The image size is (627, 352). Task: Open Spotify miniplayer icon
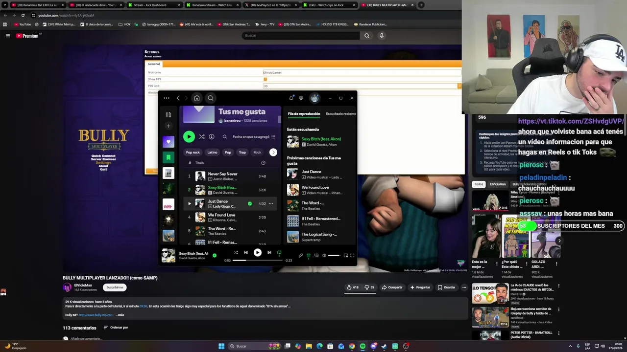(x=345, y=255)
